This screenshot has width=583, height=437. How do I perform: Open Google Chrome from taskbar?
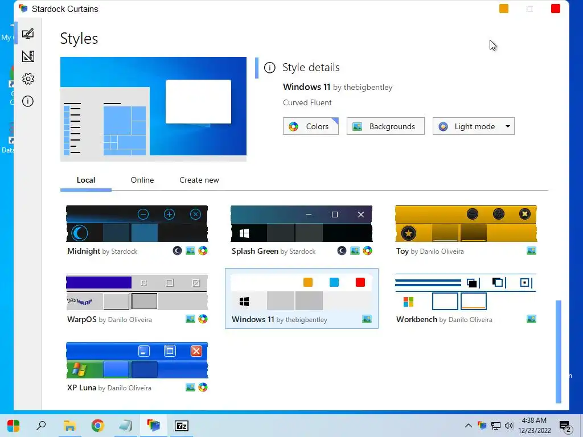tap(97, 426)
